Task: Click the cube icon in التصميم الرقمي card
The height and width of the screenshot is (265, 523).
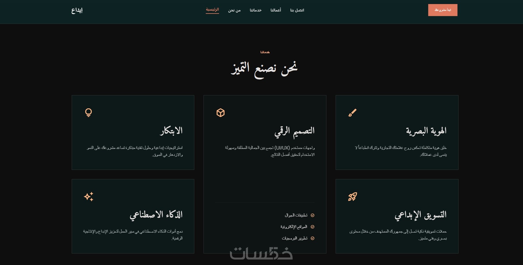Action: (x=220, y=113)
